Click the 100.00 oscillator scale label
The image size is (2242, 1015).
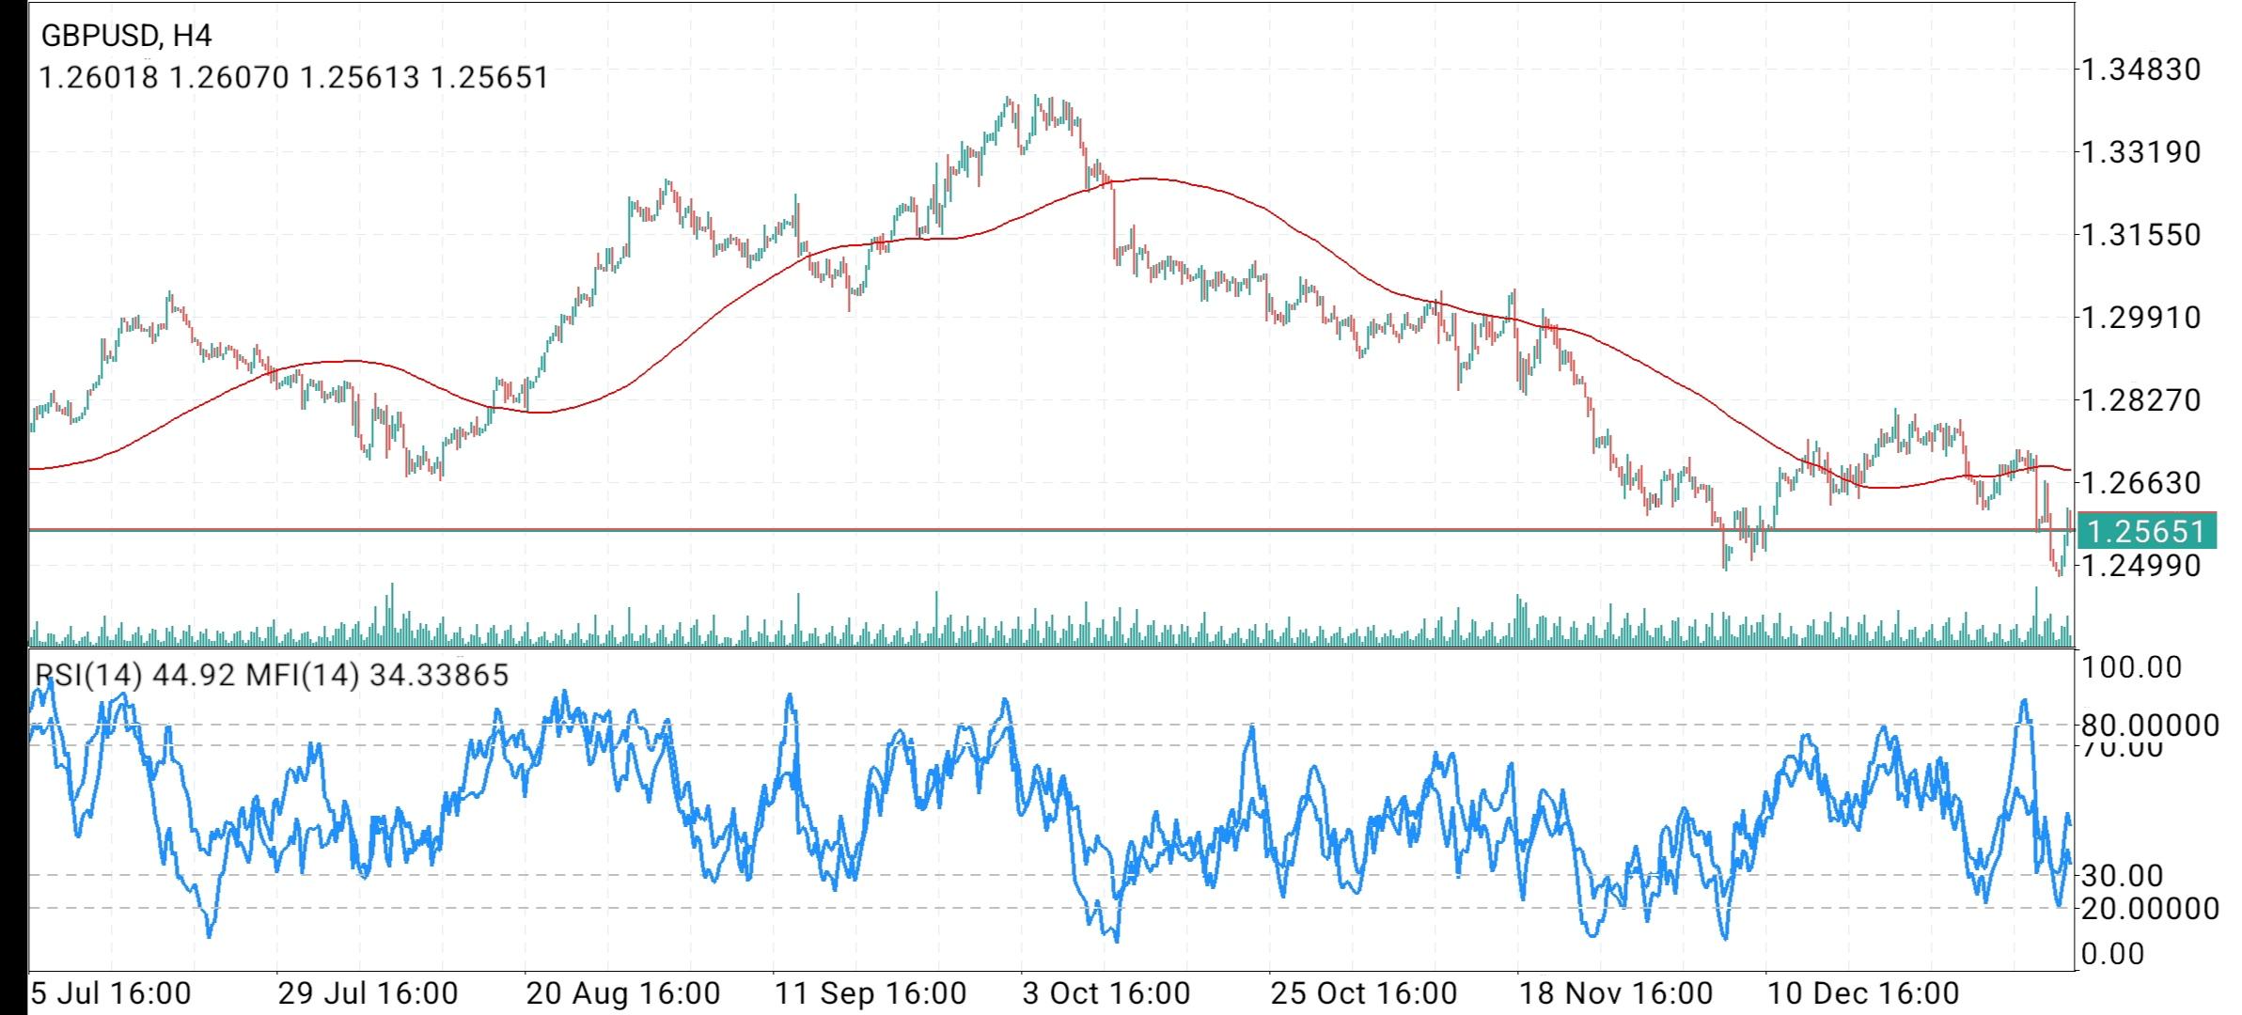tap(2130, 668)
